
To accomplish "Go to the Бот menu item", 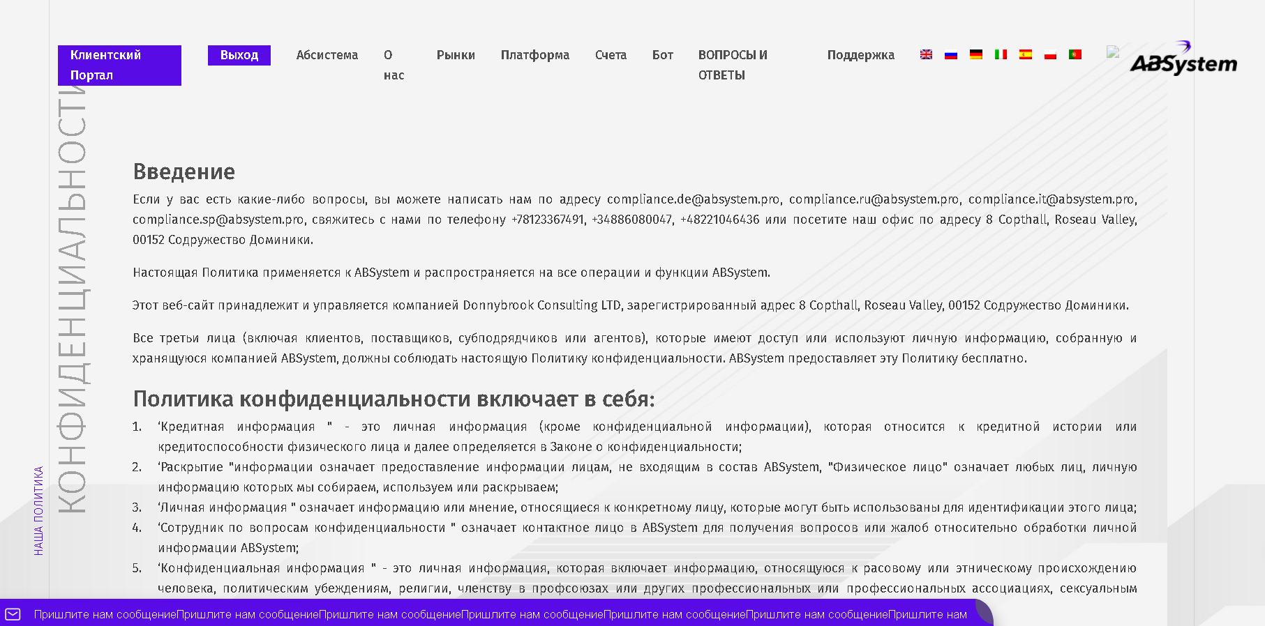I will (x=663, y=55).
